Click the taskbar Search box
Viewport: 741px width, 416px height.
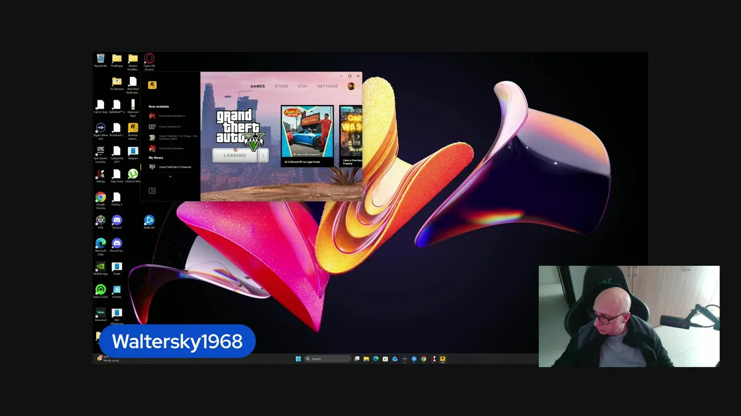327,359
